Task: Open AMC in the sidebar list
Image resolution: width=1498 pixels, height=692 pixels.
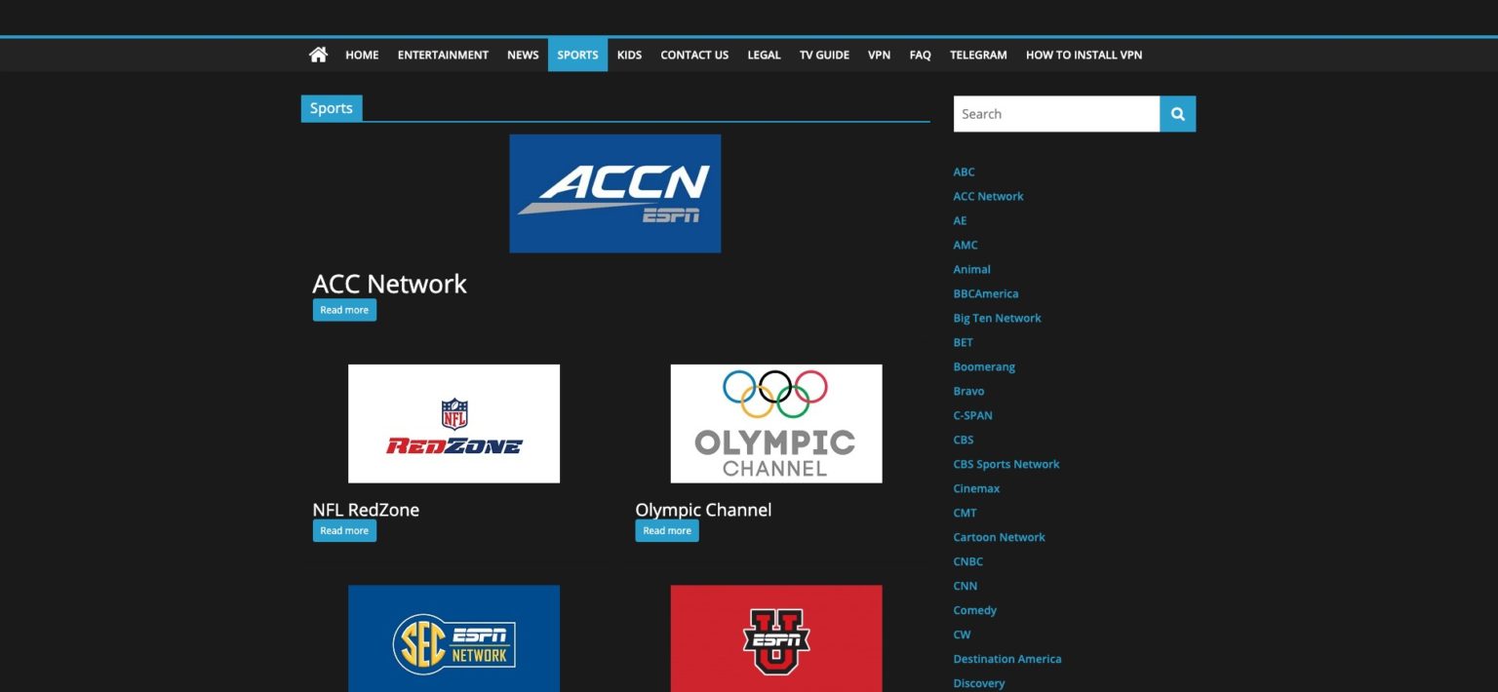Action: (x=965, y=245)
